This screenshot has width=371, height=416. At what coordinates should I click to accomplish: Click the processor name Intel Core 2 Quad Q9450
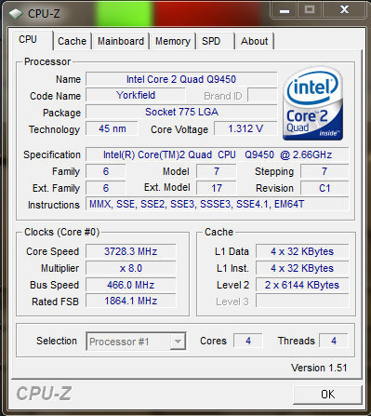point(181,79)
